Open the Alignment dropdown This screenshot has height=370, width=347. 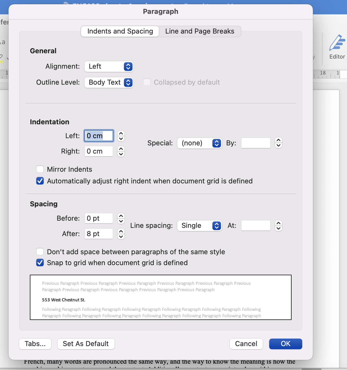click(109, 67)
